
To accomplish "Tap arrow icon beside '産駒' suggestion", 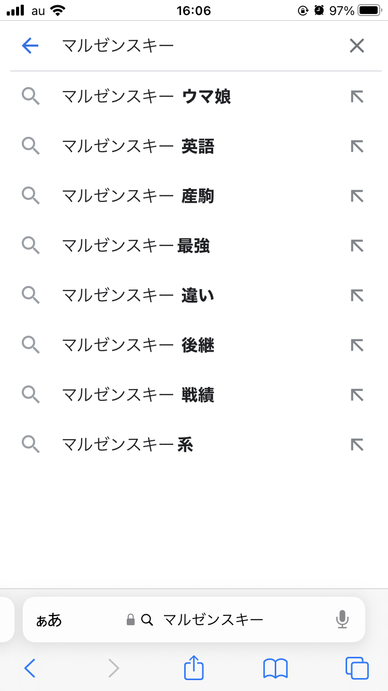I will (357, 196).
